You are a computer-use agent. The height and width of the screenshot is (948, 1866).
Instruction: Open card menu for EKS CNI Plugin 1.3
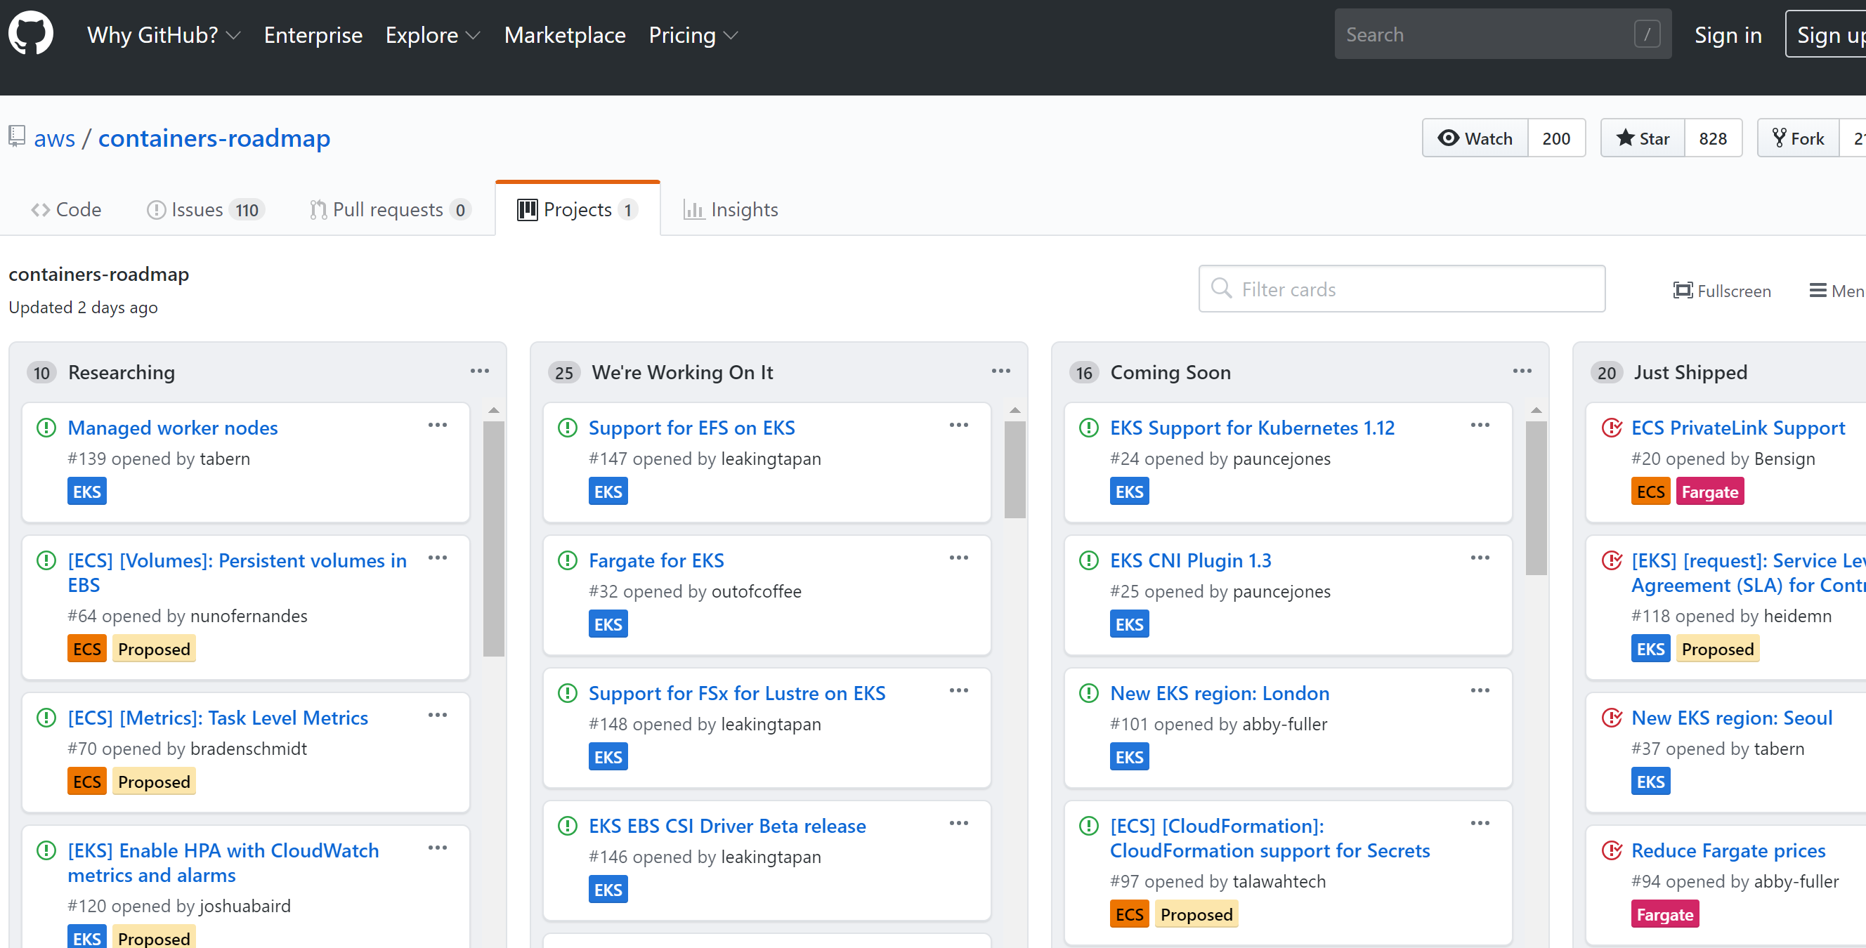coord(1480,558)
